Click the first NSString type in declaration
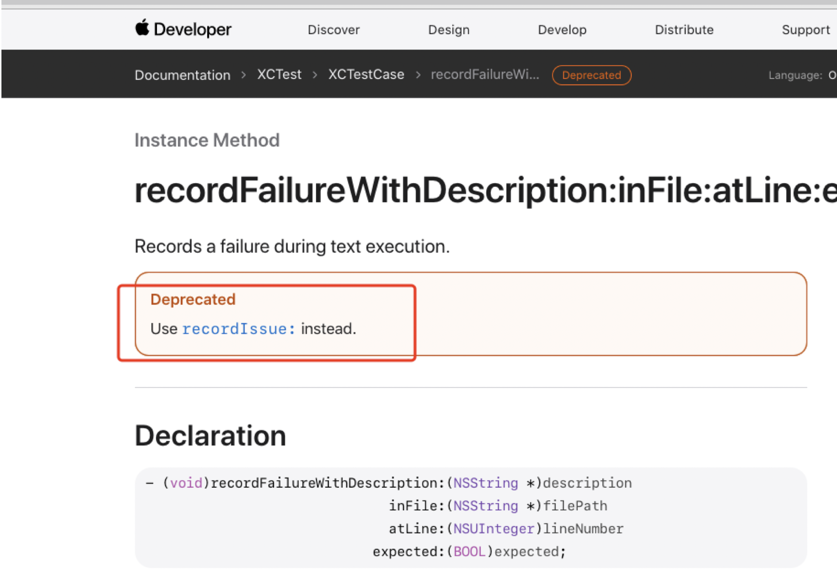This screenshot has height=569, width=837. tap(486, 483)
